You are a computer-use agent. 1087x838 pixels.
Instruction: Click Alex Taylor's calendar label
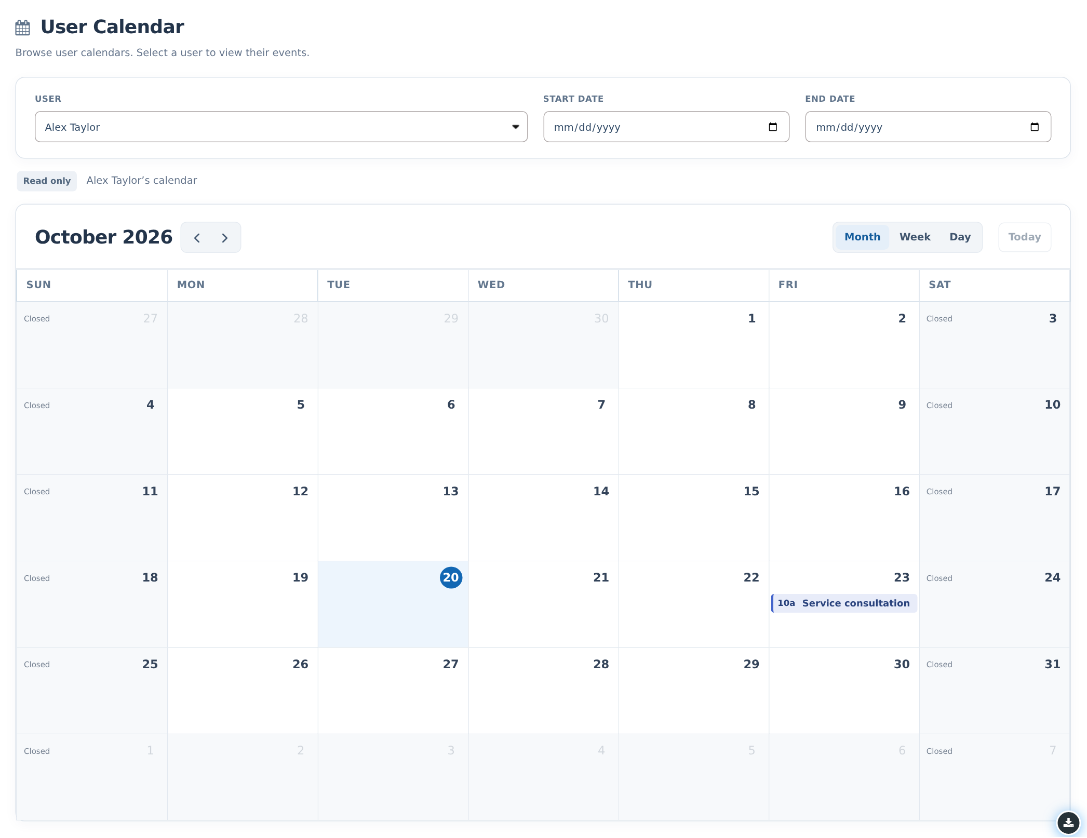[x=142, y=180]
